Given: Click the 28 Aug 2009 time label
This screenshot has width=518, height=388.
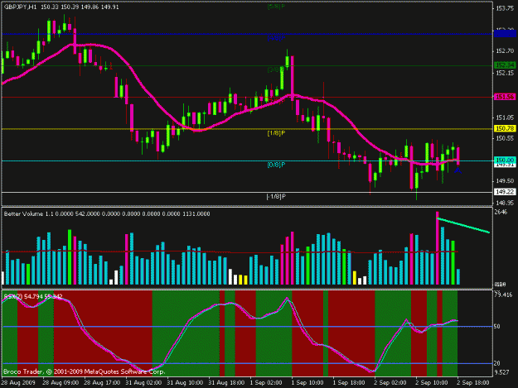Looking at the screenshot, I should point(18,383).
